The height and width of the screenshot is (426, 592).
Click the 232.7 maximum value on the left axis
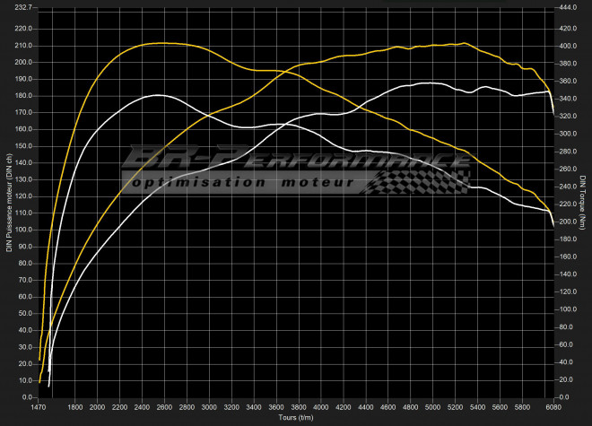[x=23, y=7]
